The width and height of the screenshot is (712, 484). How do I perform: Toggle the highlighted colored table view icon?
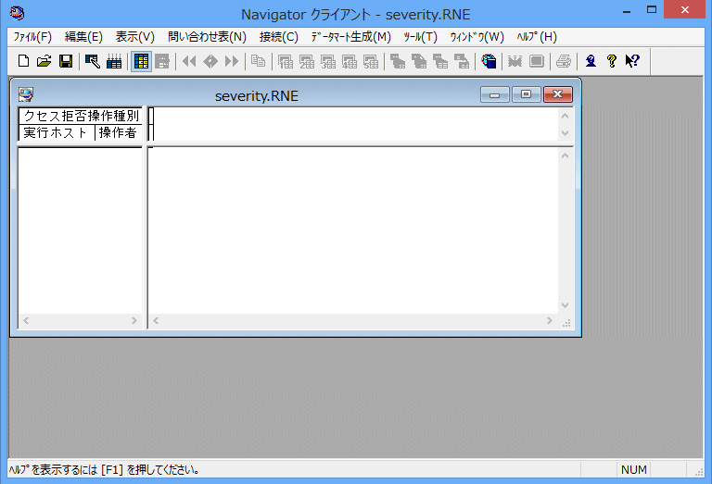(141, 61)
